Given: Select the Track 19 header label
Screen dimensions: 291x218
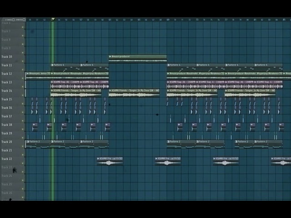Looking at the screenshot, I should click(x=7, y=133).
